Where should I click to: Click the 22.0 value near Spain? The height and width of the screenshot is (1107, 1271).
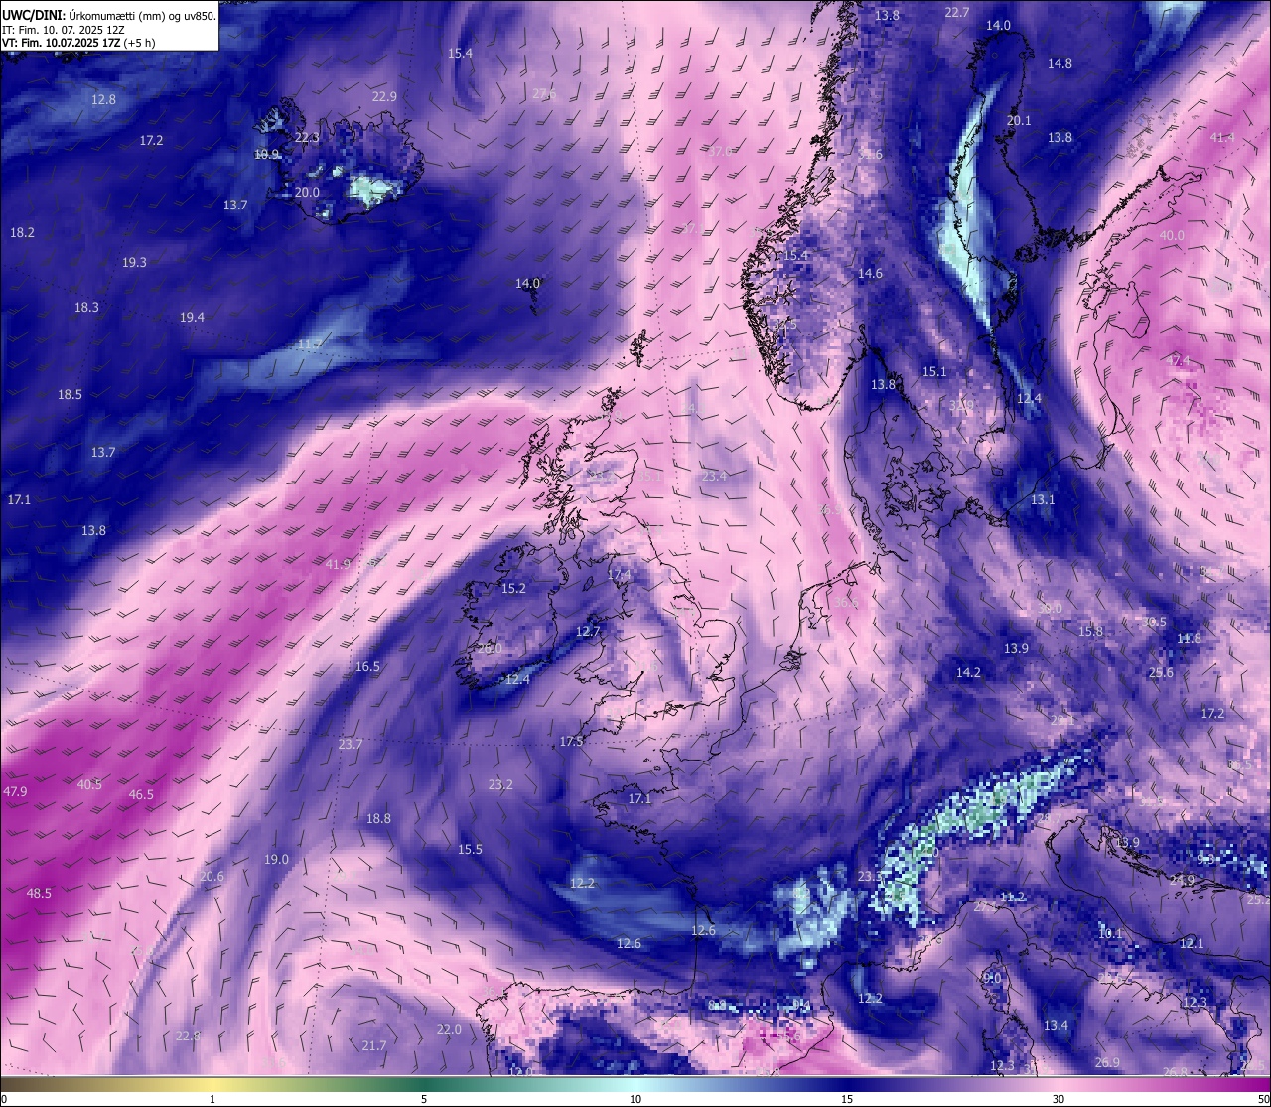[449, 1030]
